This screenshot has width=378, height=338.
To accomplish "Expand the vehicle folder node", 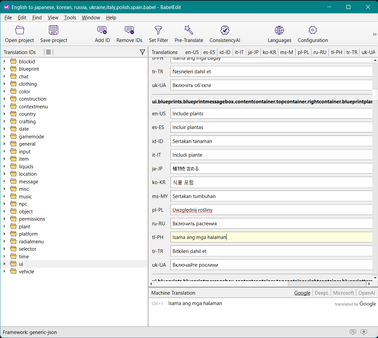I will (4, 272).
